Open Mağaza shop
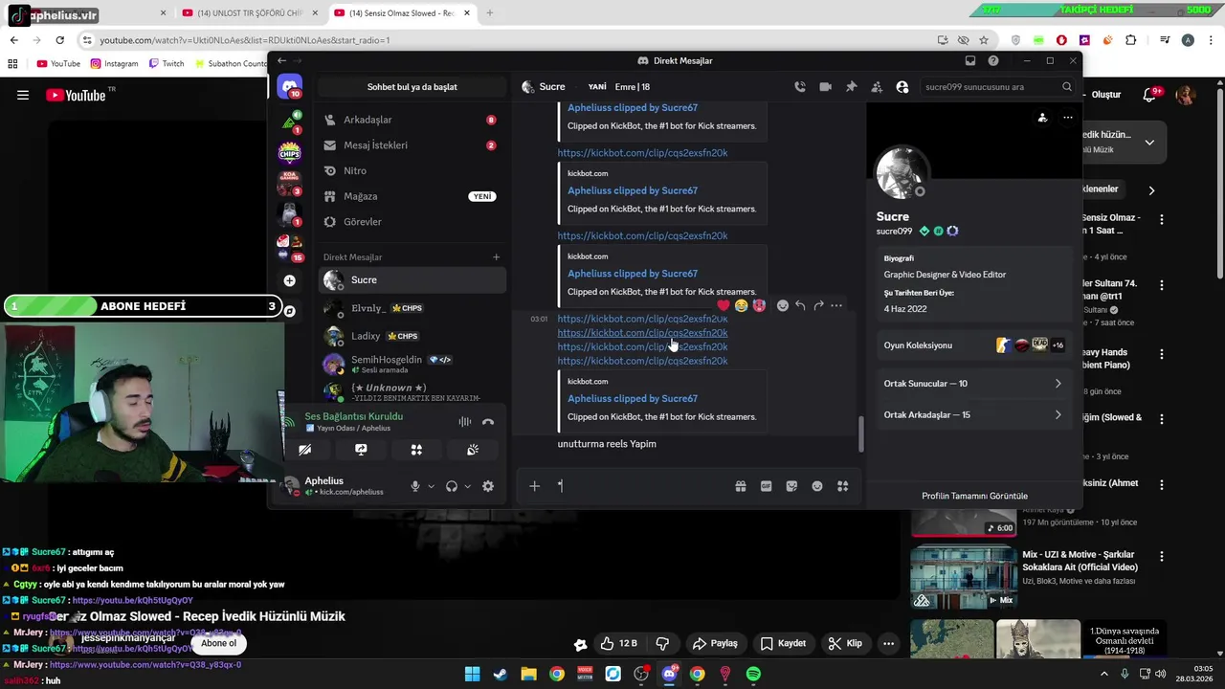The height and width of the screenshot is (689, 1225). tap(412, 196)
